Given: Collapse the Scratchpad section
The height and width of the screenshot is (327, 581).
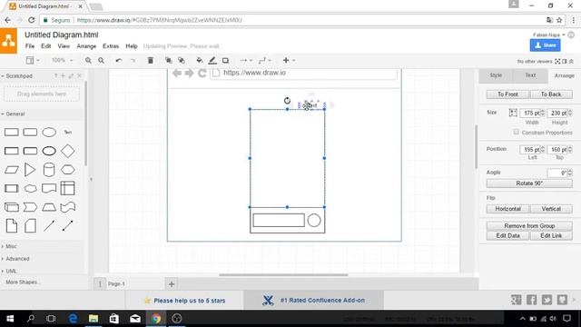Looking at the screenshot, I should click(x=17, y=76).
